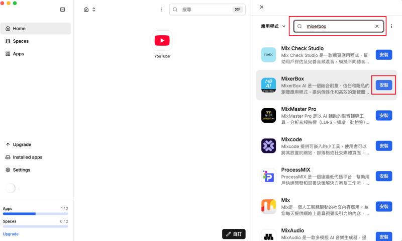The height and width of the screenshot is (241, 402).
Task: Open the MixerBox title text
Action: point(292,78)
